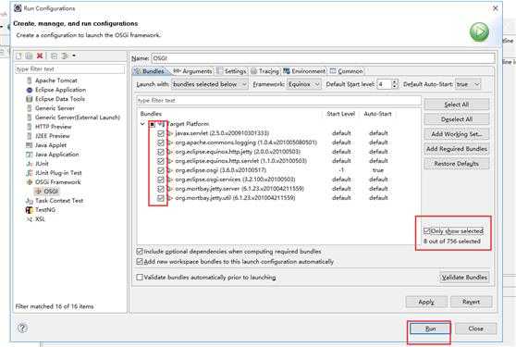The width and height of the screenshot is (516, 347).
Task: Click Add Required Bundles button
Action: click(x=457, y=149)
